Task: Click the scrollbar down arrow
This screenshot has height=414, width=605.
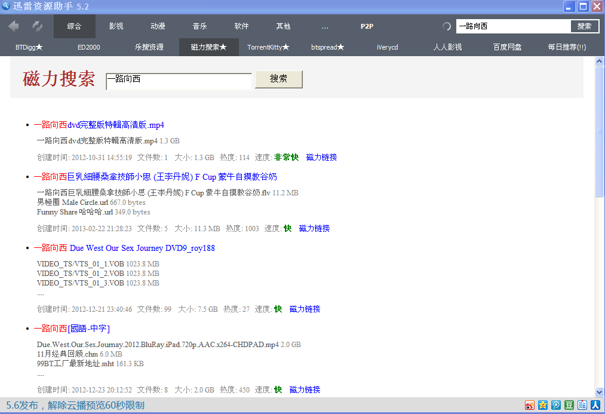Action: pyautogui.click(x=599, y=392)
